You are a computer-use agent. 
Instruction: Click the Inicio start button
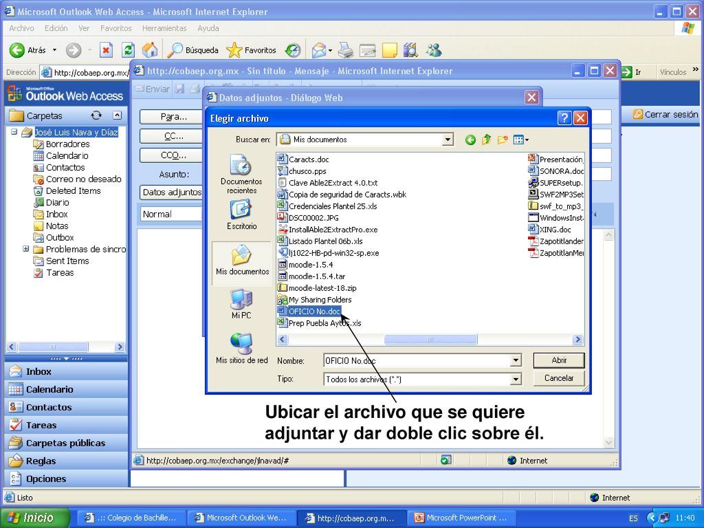click(35, 518)
